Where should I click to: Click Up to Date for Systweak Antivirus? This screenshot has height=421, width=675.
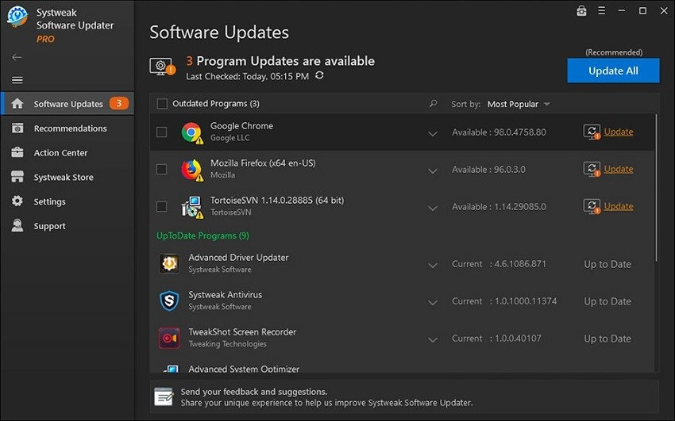[607, 301]
